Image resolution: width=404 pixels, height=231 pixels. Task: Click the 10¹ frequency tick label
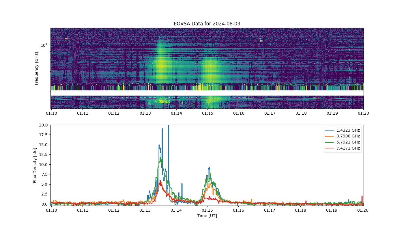tap(44, 45)
